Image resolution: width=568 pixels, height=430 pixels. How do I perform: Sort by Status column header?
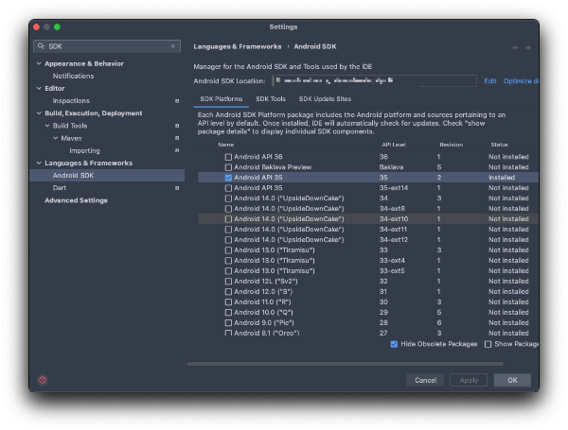click(499, 145)
